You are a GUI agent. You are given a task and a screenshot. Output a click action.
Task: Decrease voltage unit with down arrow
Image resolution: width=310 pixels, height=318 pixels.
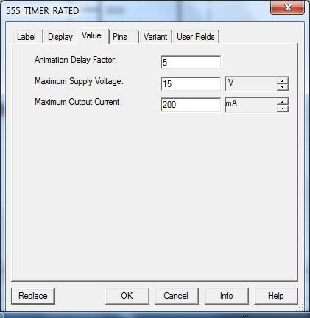(283, 87)
